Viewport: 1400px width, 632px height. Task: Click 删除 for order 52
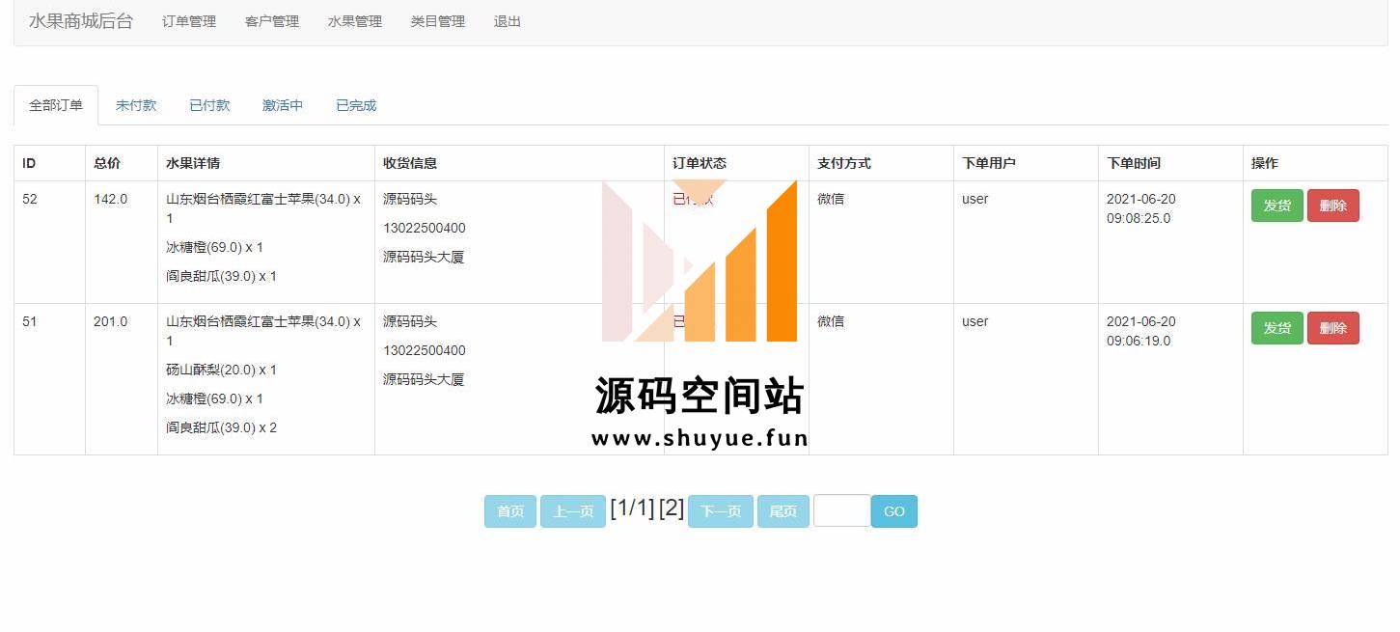(x=1333, y=206)
